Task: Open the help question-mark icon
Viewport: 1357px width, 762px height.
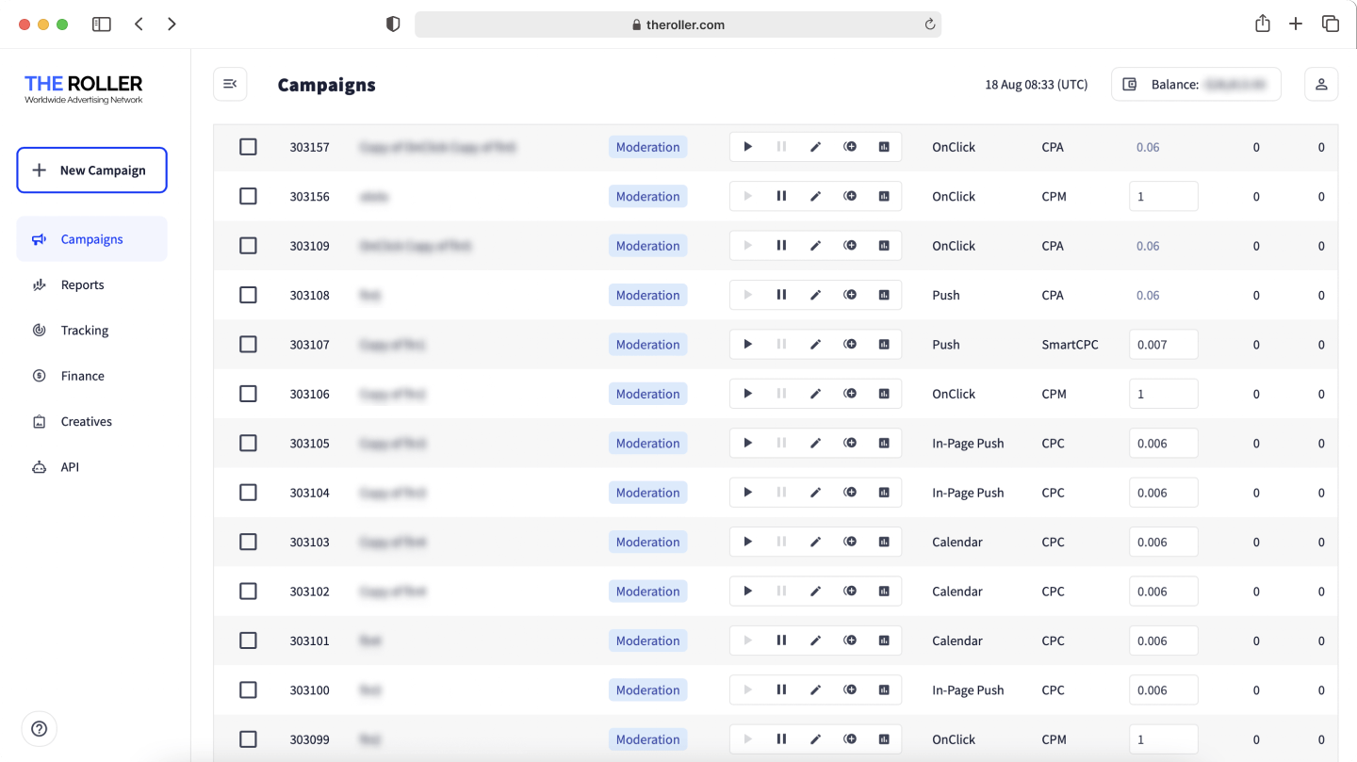Action: pos(39,728)
